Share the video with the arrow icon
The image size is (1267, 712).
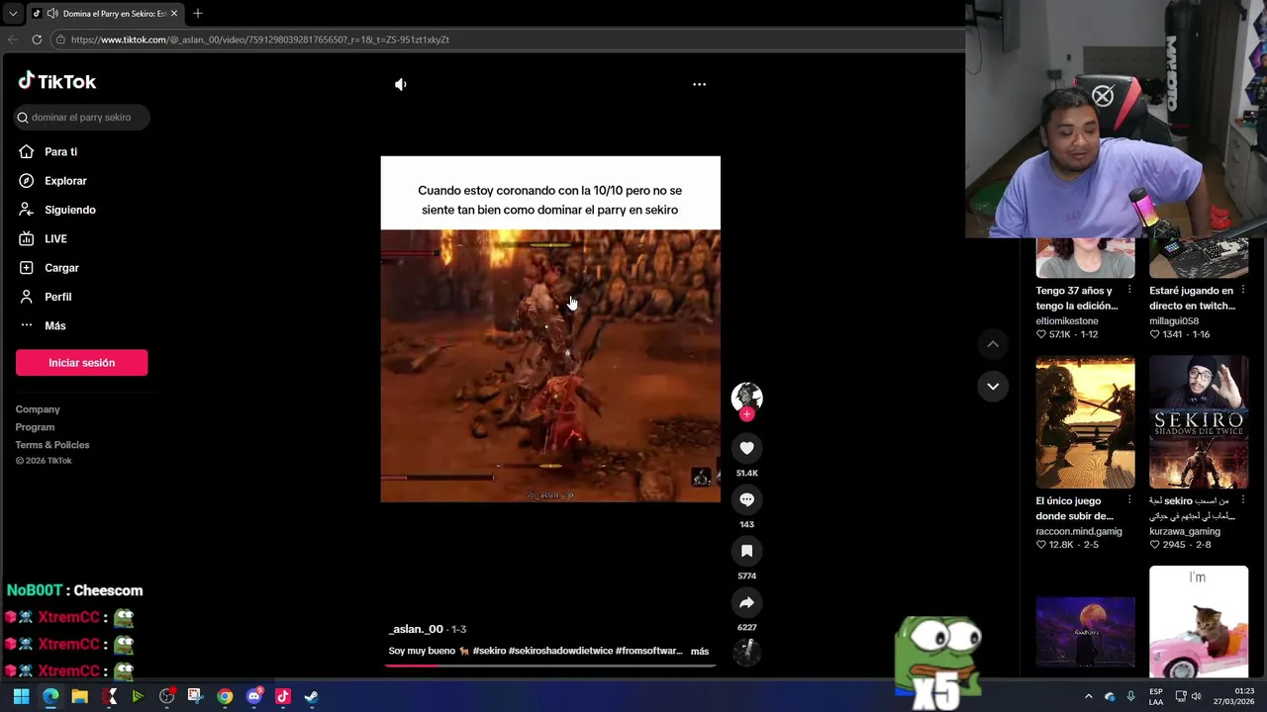(x=746, y=602)
